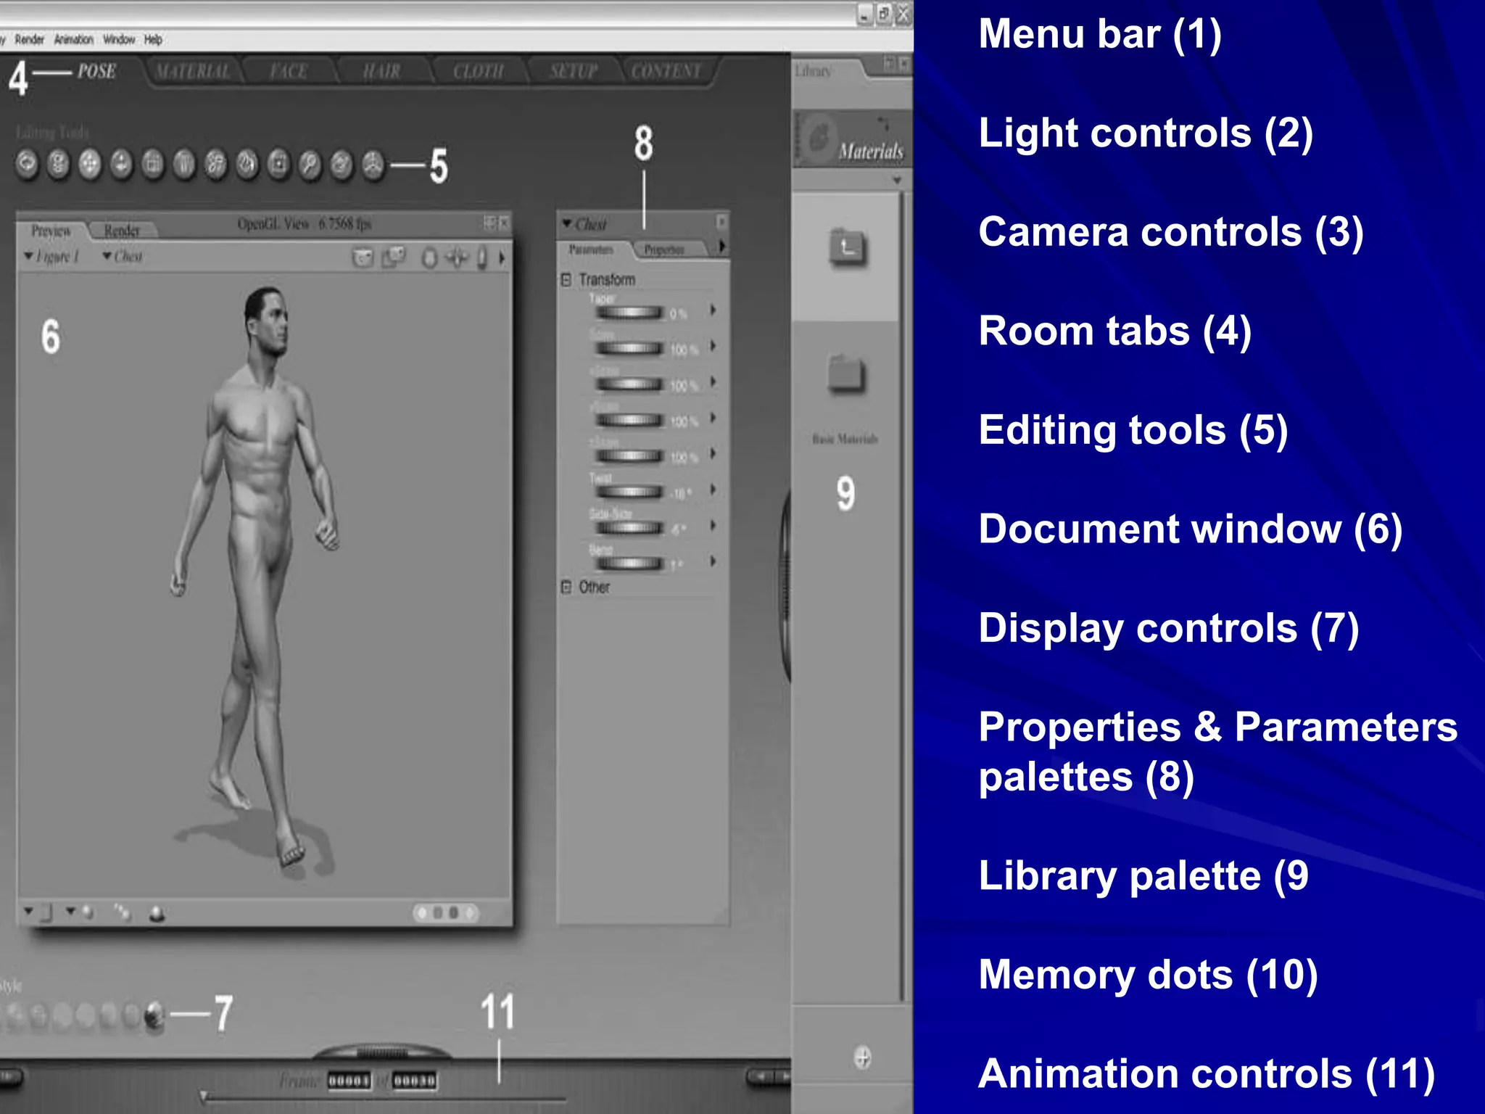Open the Chest actor dropdown in document window
Viewport: 1485px width, 1114px height.
point(123,257)
